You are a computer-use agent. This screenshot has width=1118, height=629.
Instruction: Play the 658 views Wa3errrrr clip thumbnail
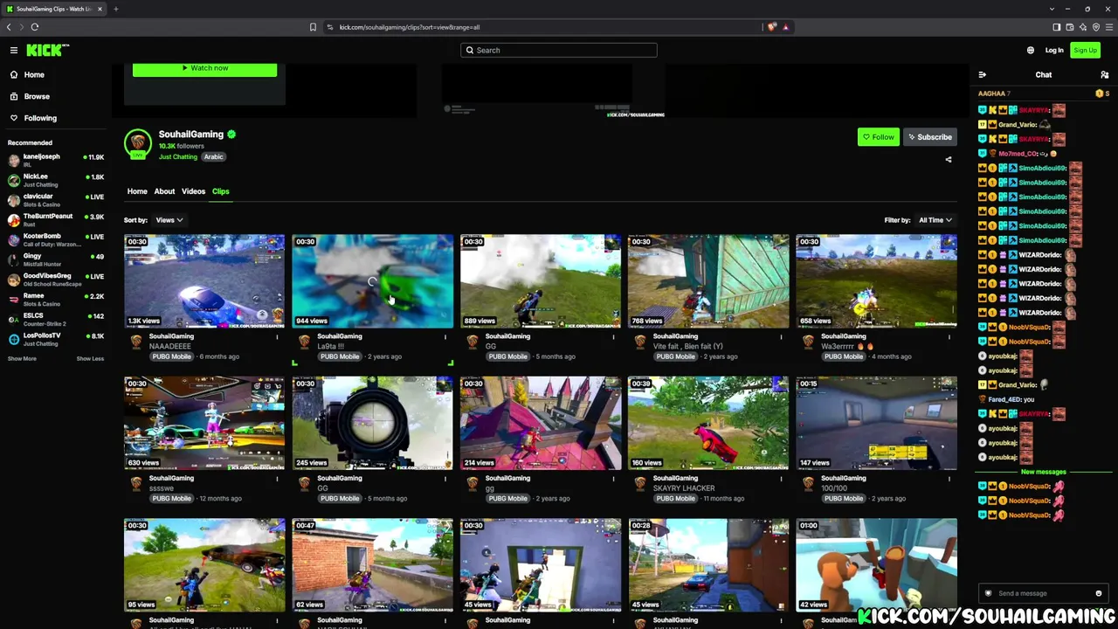click(876, 280)
